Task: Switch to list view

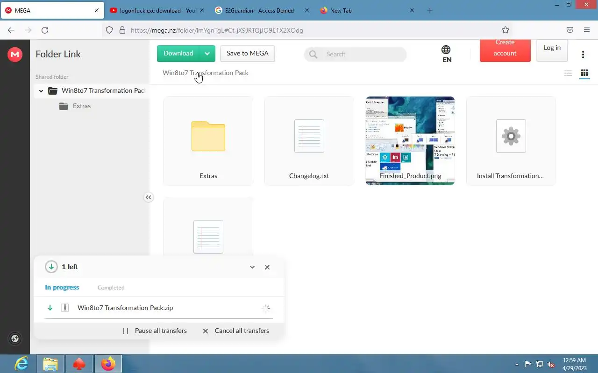Action: 568,73
